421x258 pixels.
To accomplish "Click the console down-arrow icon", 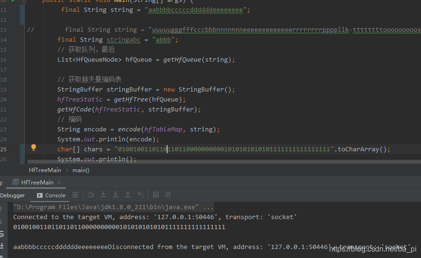I will click(x=1, y=221).
